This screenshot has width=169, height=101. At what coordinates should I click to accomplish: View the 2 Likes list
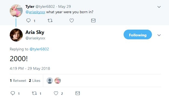pos(35,81)
